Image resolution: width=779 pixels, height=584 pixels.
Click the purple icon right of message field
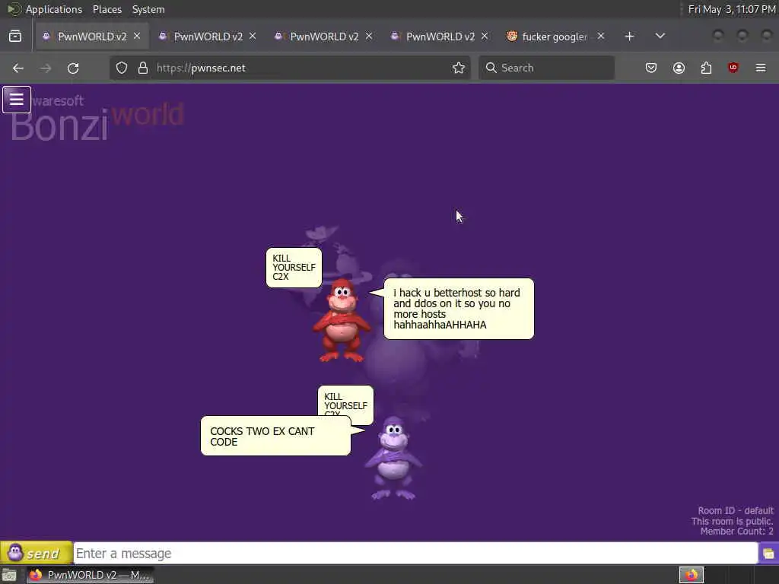(768, 554)
